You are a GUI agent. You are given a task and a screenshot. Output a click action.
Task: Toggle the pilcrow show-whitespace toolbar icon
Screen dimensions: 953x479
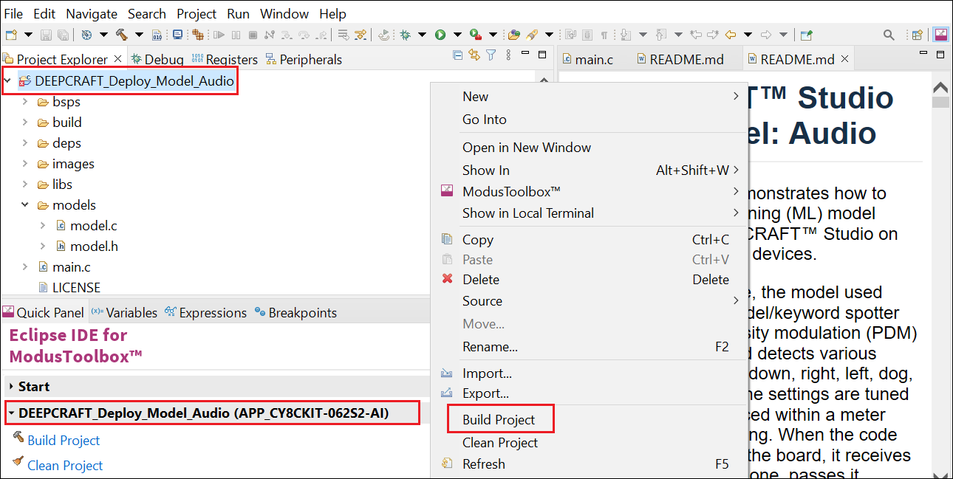pos(605,35)
